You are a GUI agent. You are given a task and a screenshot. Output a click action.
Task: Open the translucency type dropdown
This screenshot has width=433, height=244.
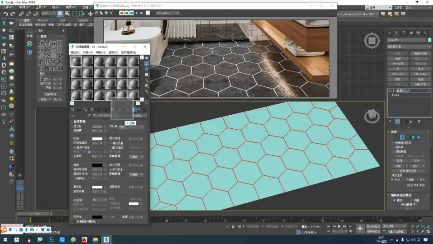[x=99, y=200]
